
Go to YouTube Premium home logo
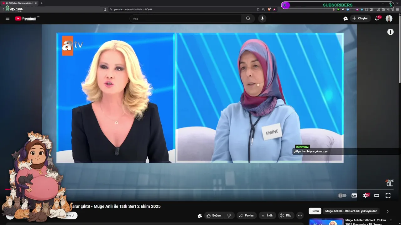(x=26, y=18)
